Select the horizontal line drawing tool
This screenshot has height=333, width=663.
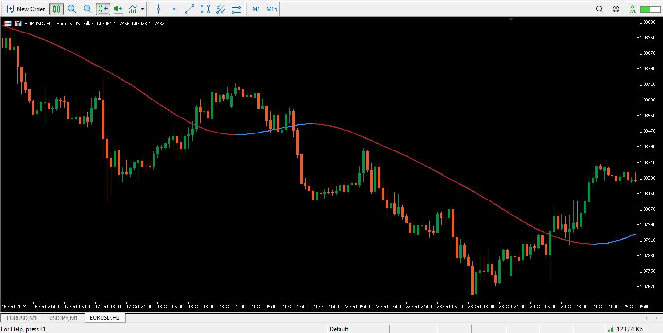[x=174, y=9]
